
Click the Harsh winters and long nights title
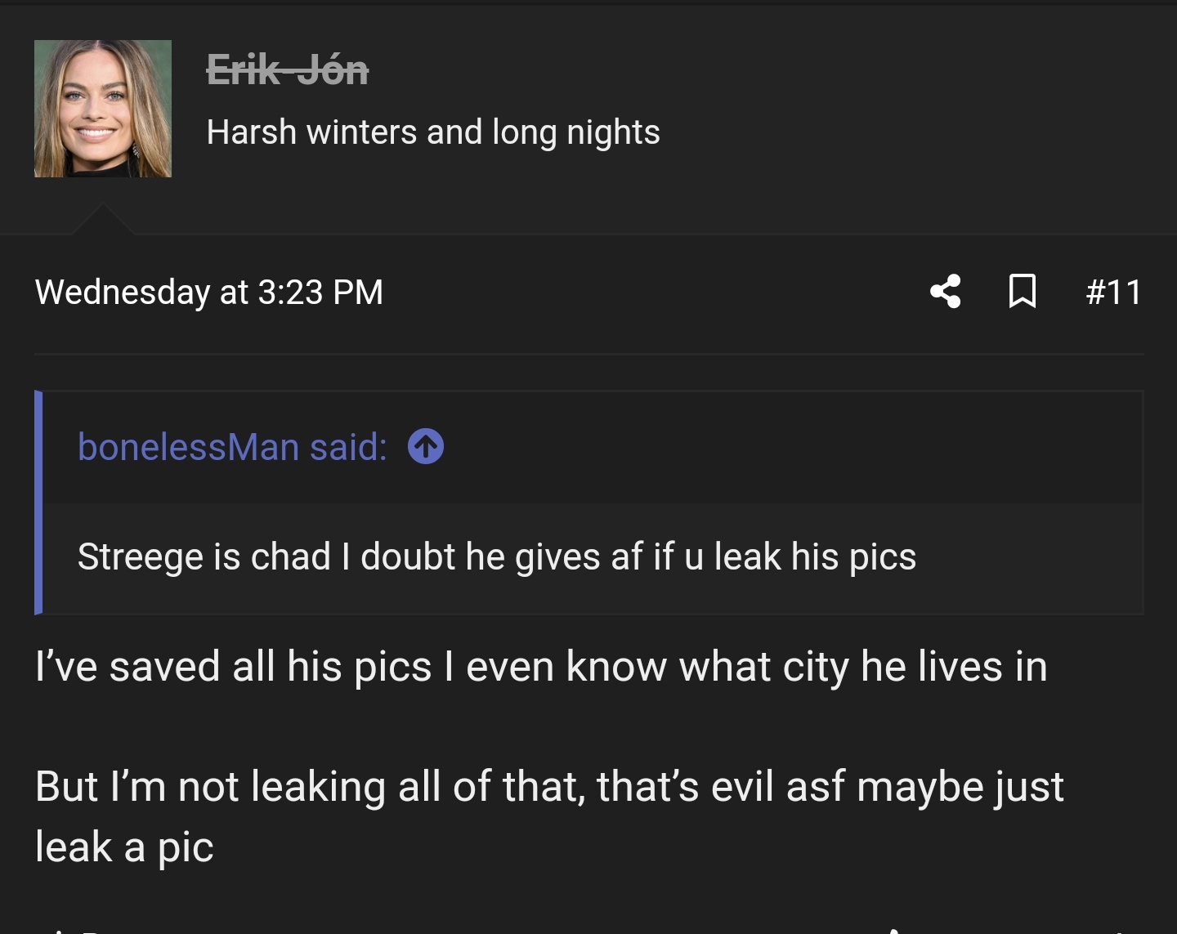point(433,132)
